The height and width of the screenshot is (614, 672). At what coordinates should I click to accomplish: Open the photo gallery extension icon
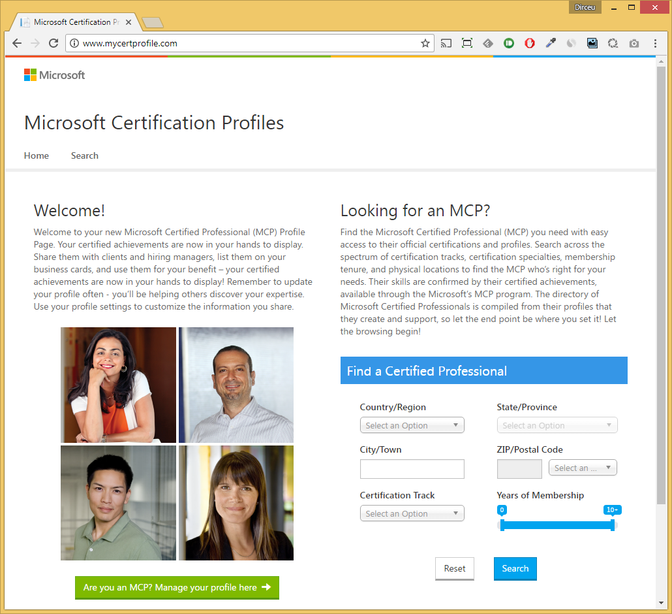pyautogui.click(x=592, y=43)
